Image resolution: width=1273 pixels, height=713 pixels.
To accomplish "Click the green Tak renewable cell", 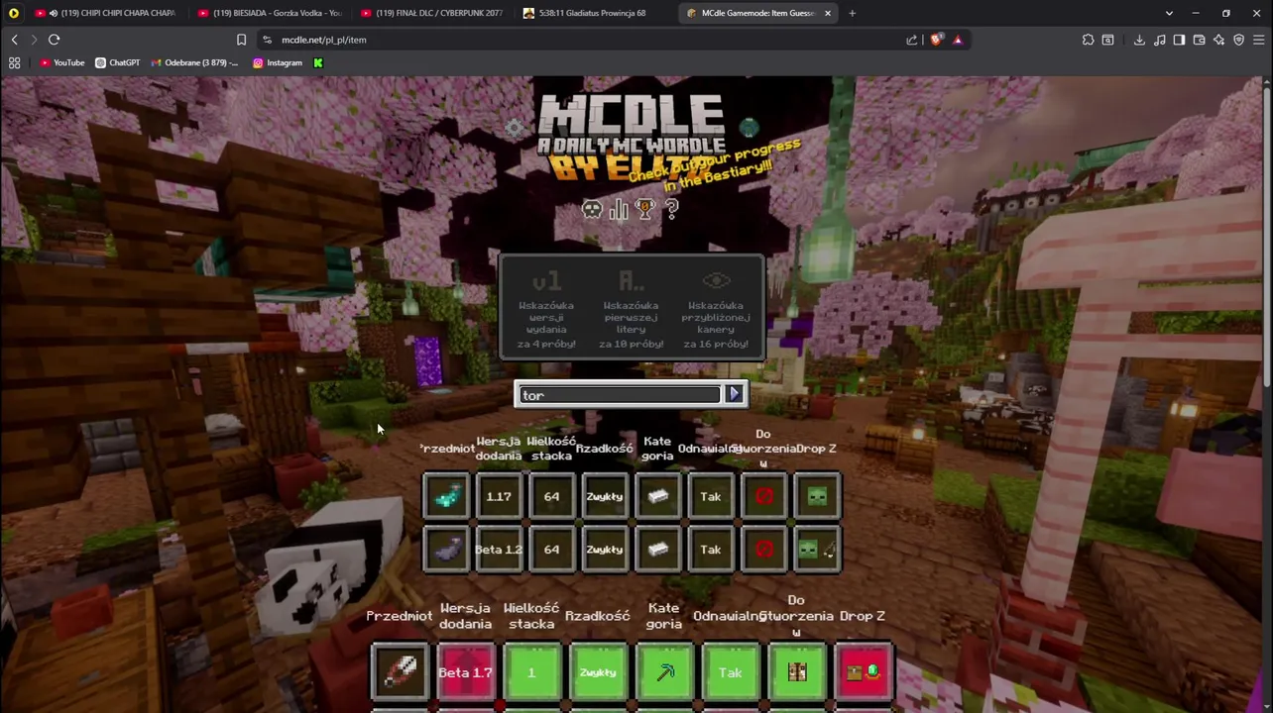I will click(731, 672).
